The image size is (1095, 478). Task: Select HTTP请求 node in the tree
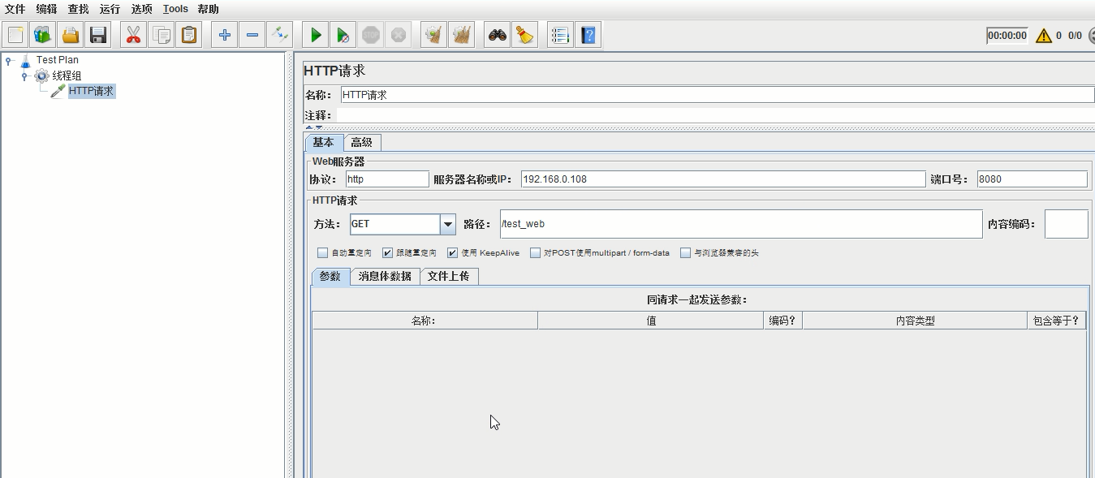(91, 91)
